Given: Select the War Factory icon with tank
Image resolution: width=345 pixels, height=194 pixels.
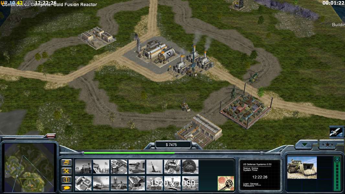Looking at the screenshot, I should point(172,167).
